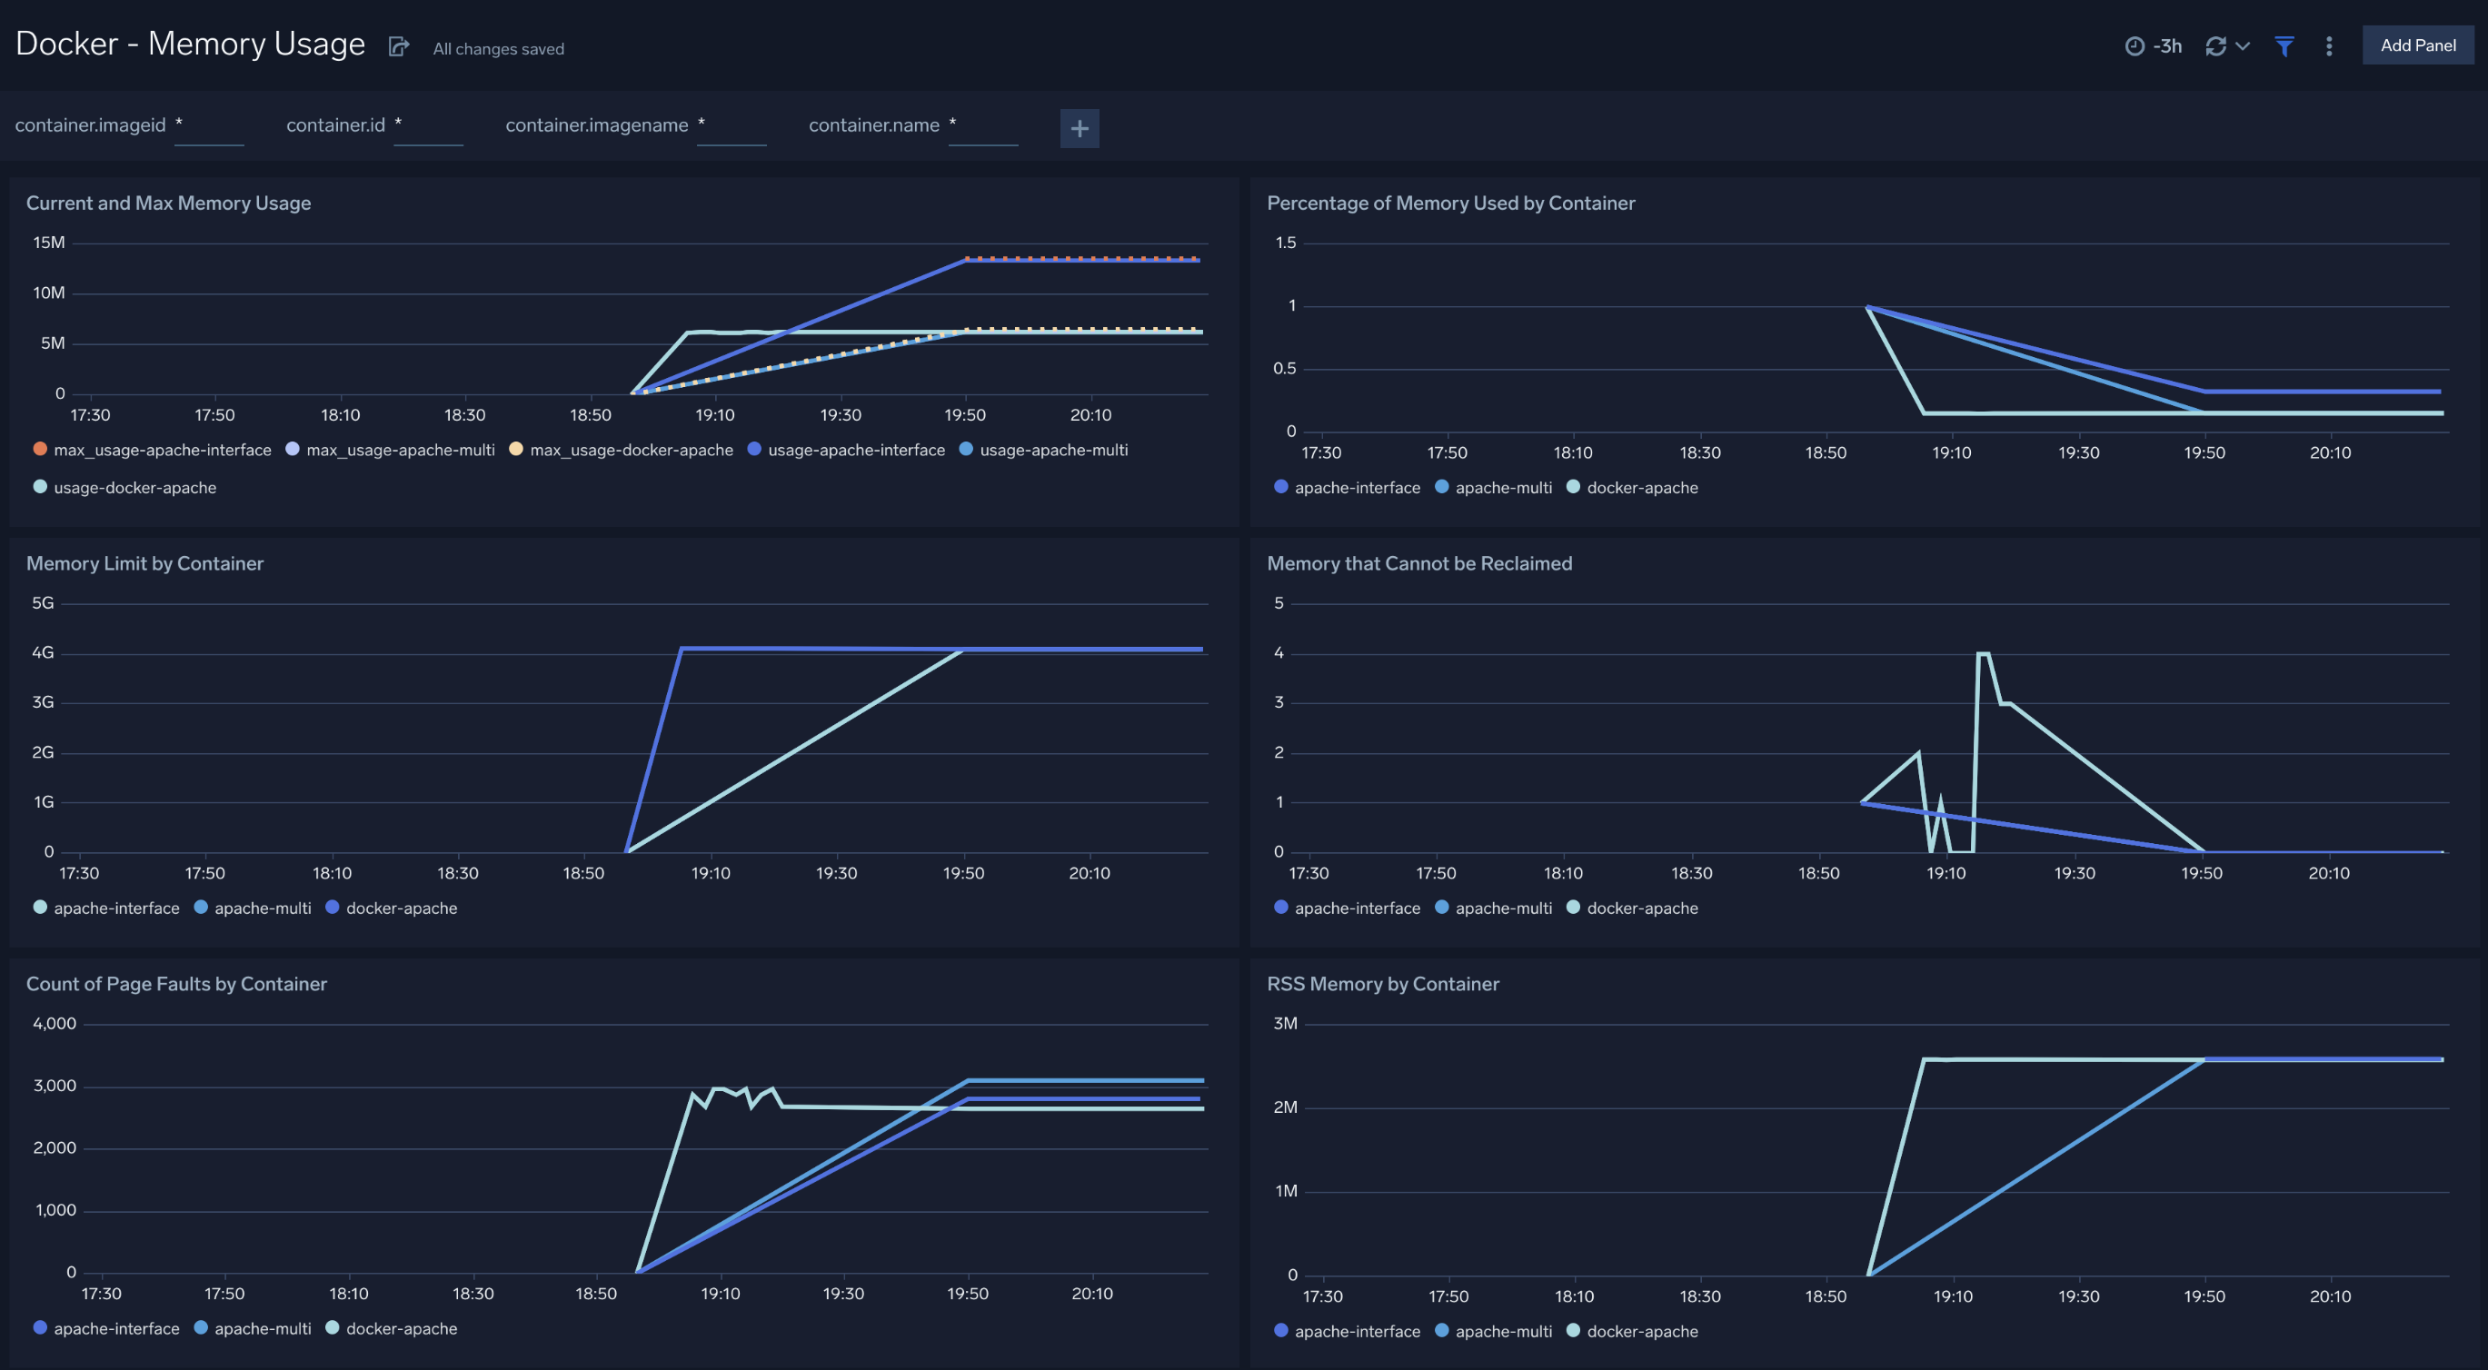2488x1370 pixels.
Task: Open the container.name filter value selector
Action: [x=983, y=124]
